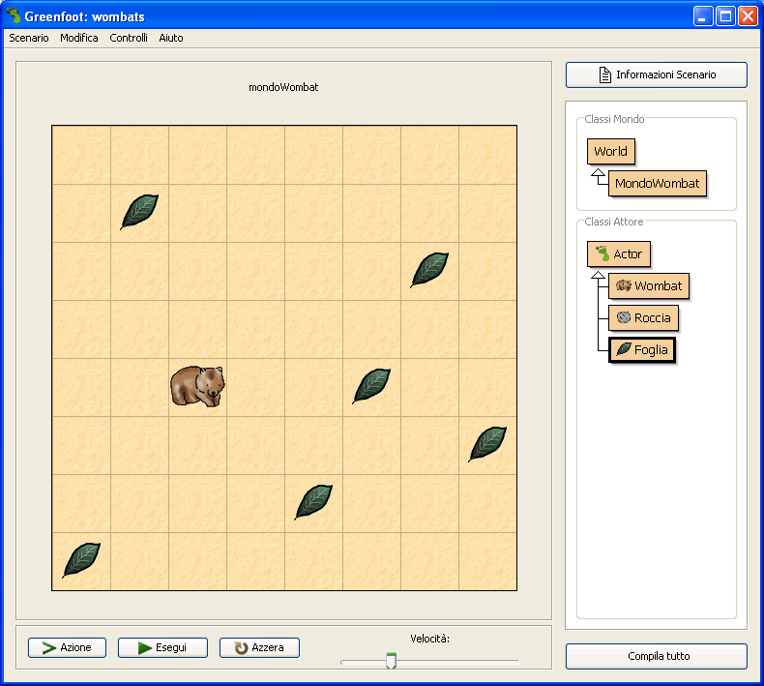Maximize the Greenfoot window

[725, 16]
